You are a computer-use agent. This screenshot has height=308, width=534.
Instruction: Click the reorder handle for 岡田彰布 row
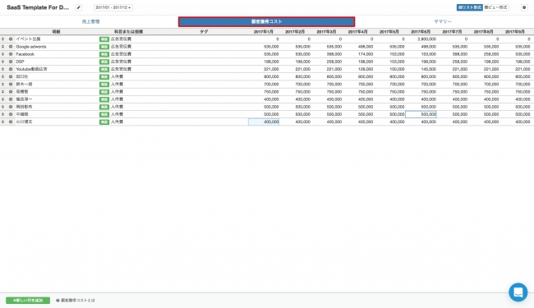[x=3, y=107]
